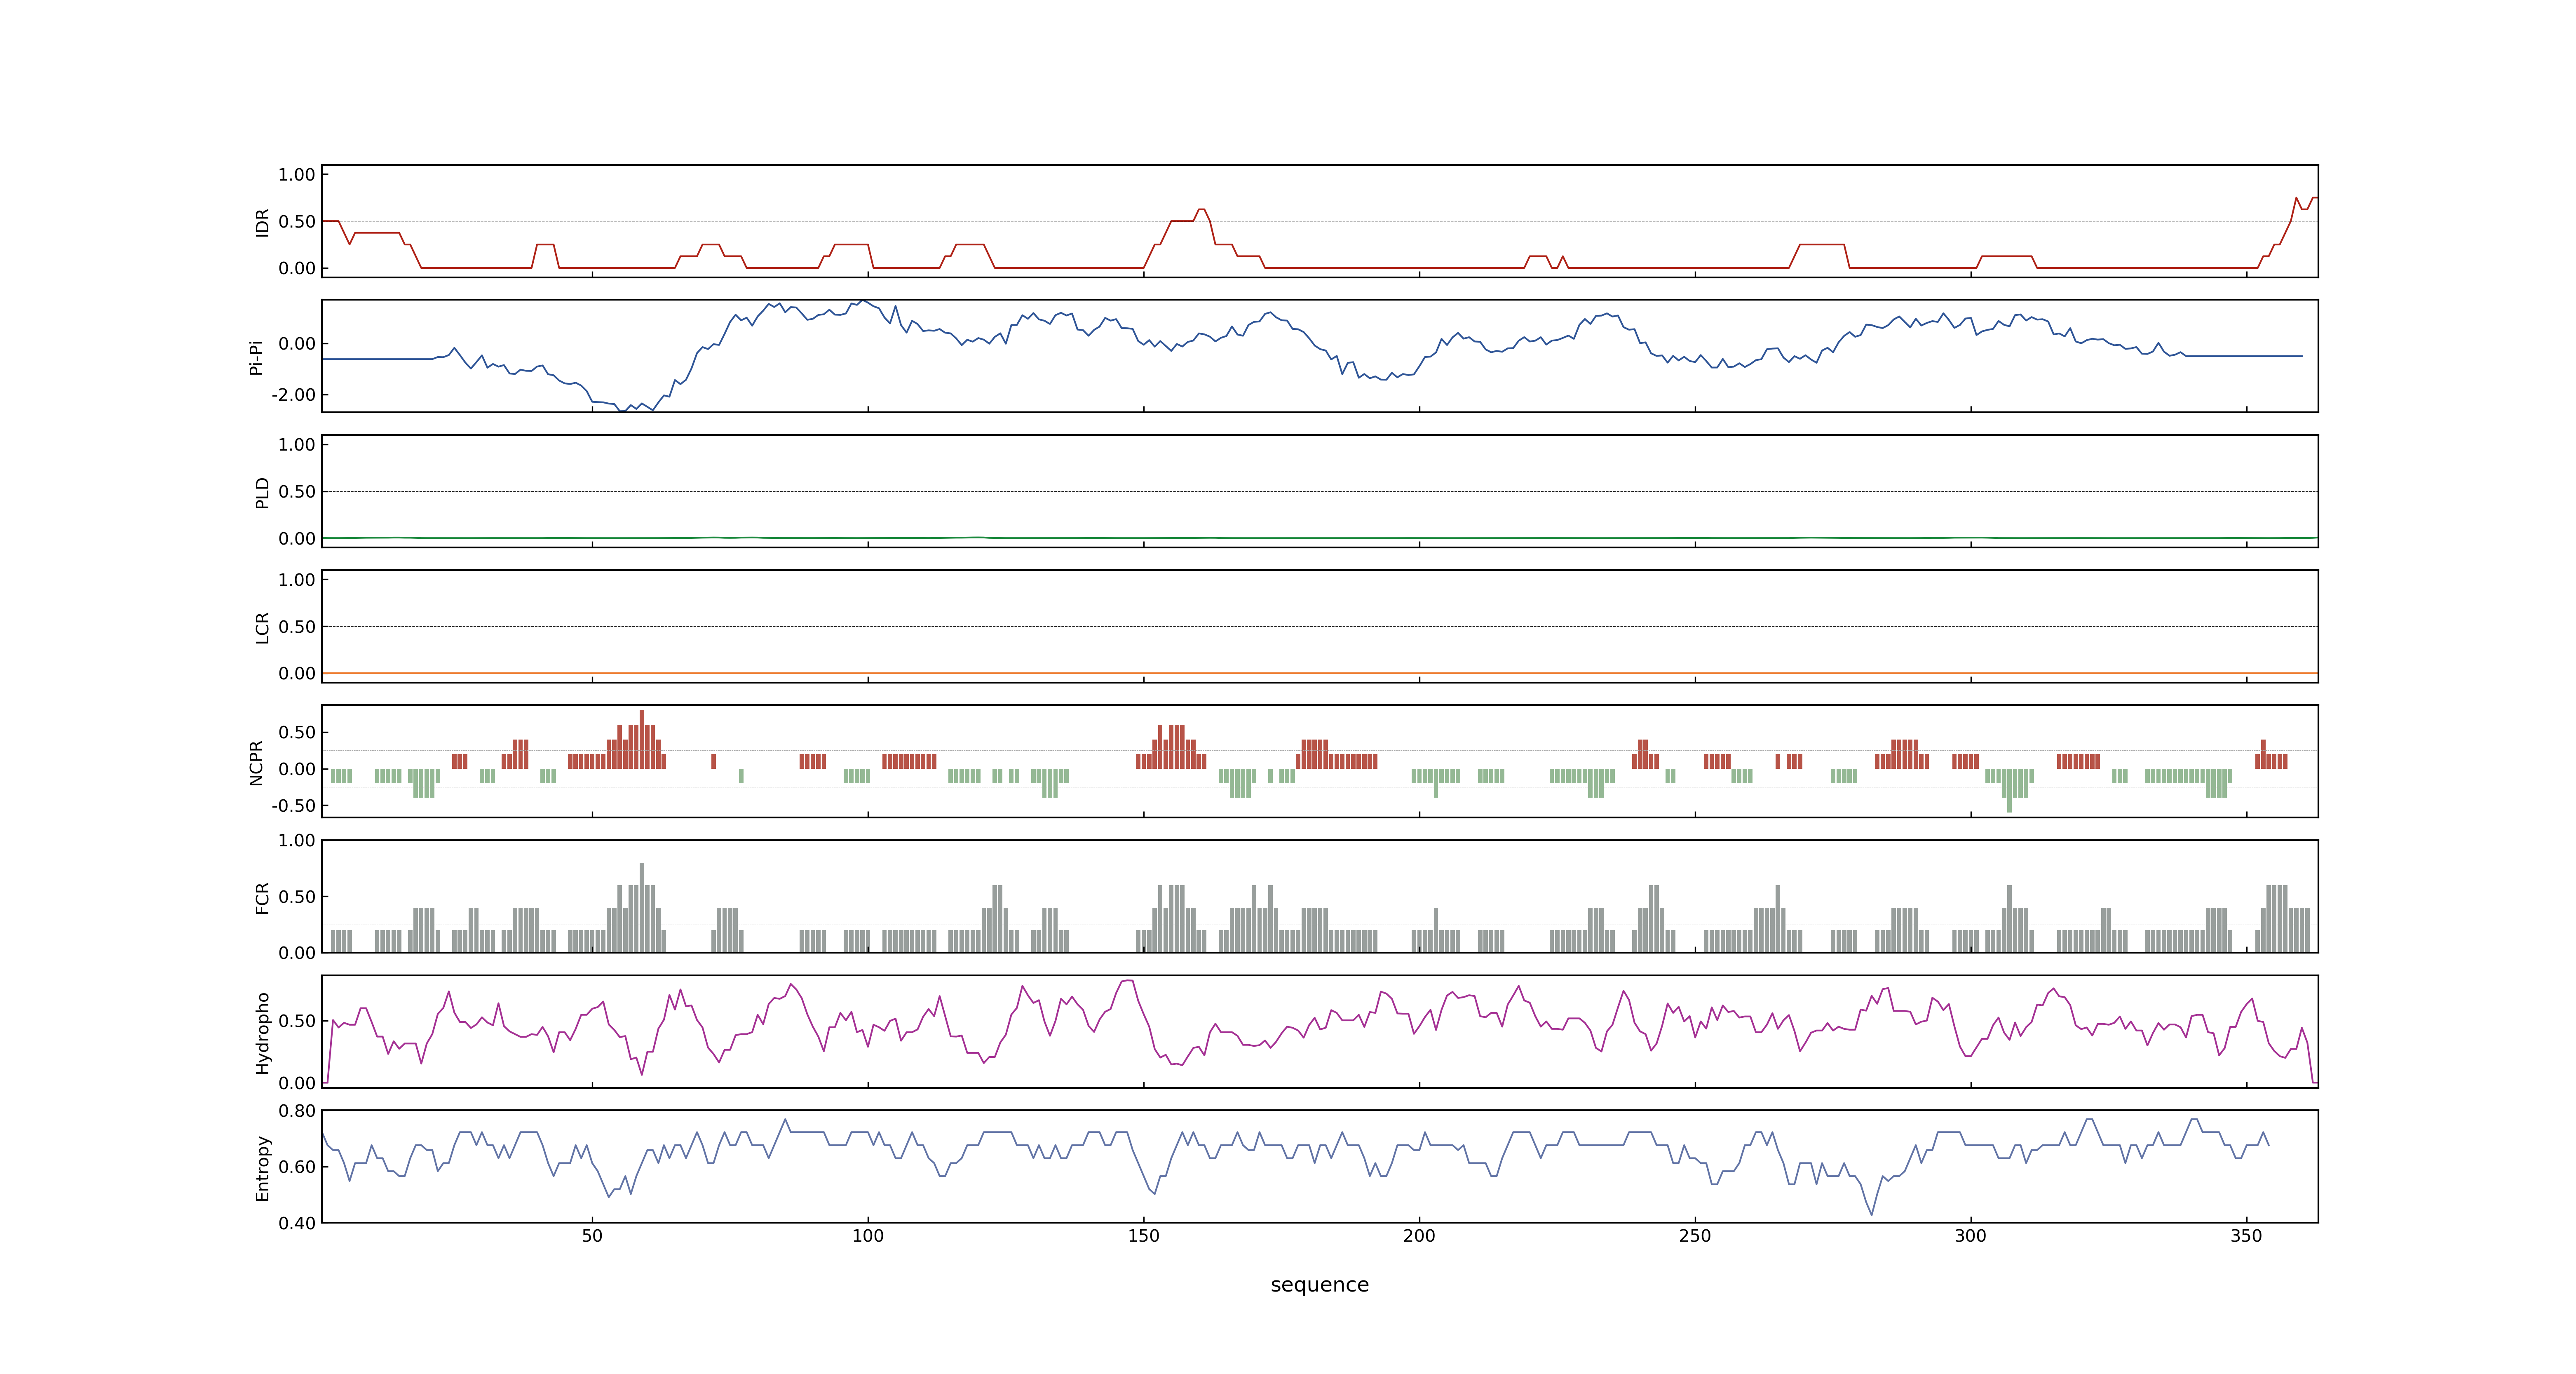Click the Pi-Pi y-axis label

256,357
